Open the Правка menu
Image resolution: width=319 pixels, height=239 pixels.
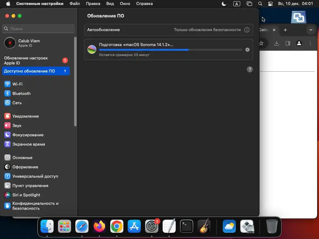pos(93,4)
